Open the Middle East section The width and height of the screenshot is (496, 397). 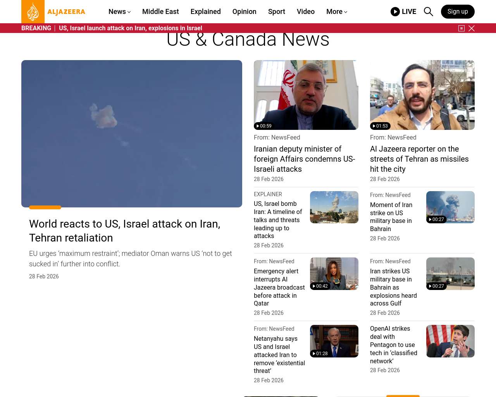160,12
